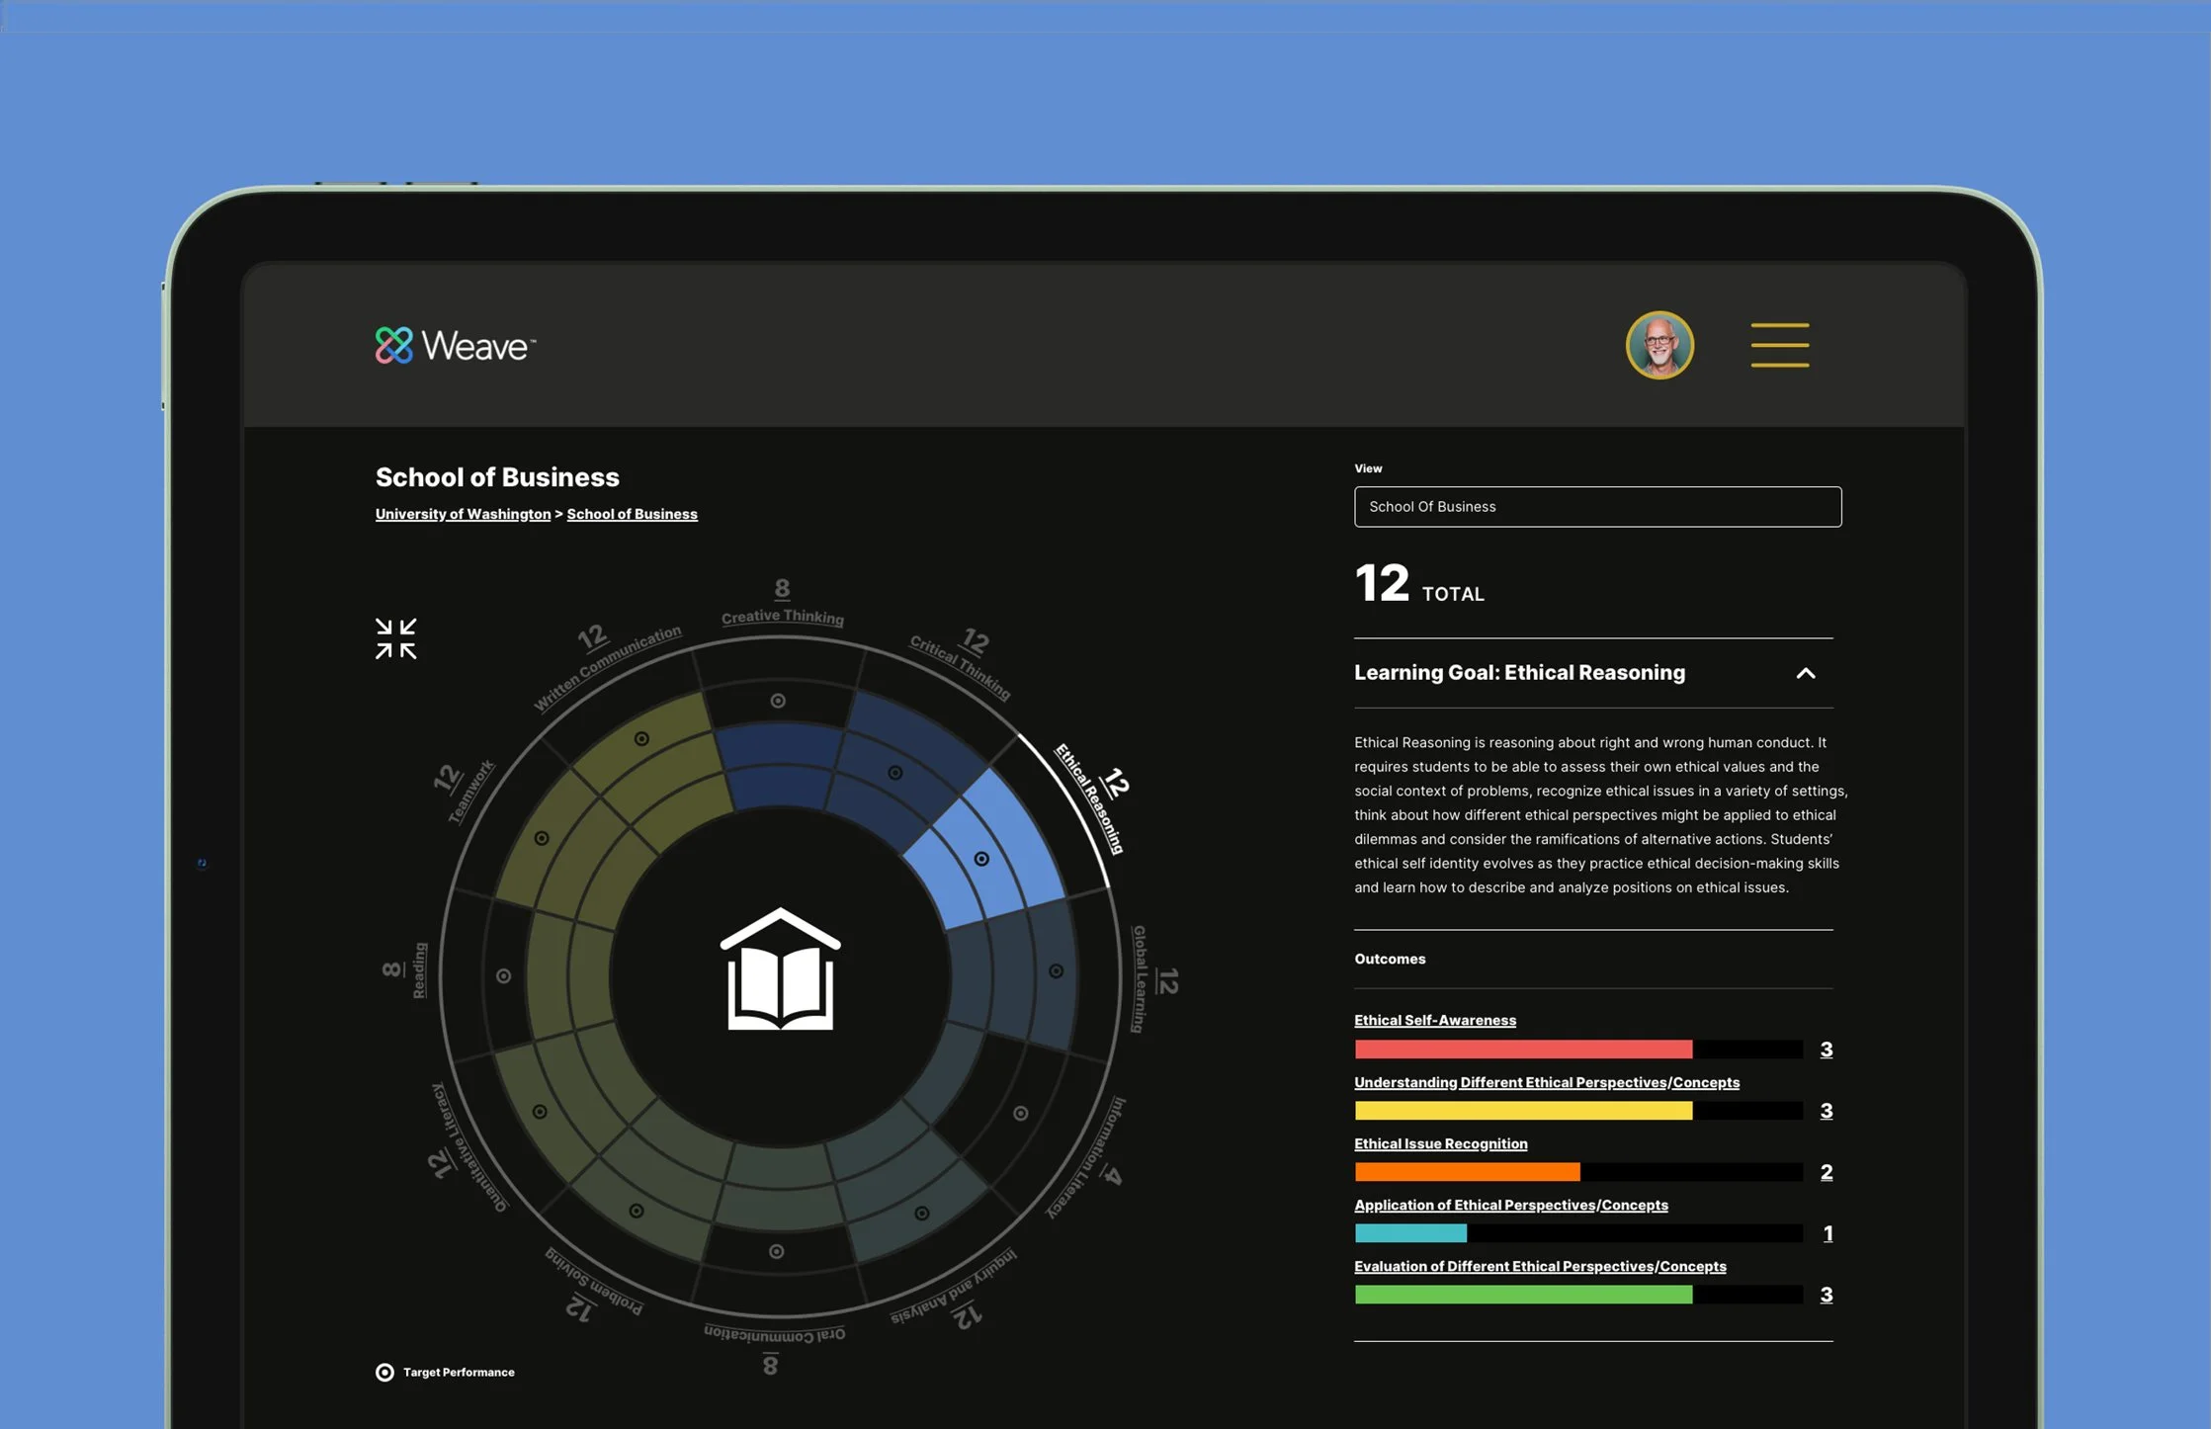Image resolution: width=2211 pixels, height=1429 pixels.
Task: Select the Teamwork chart label
Action: point(470,792)
